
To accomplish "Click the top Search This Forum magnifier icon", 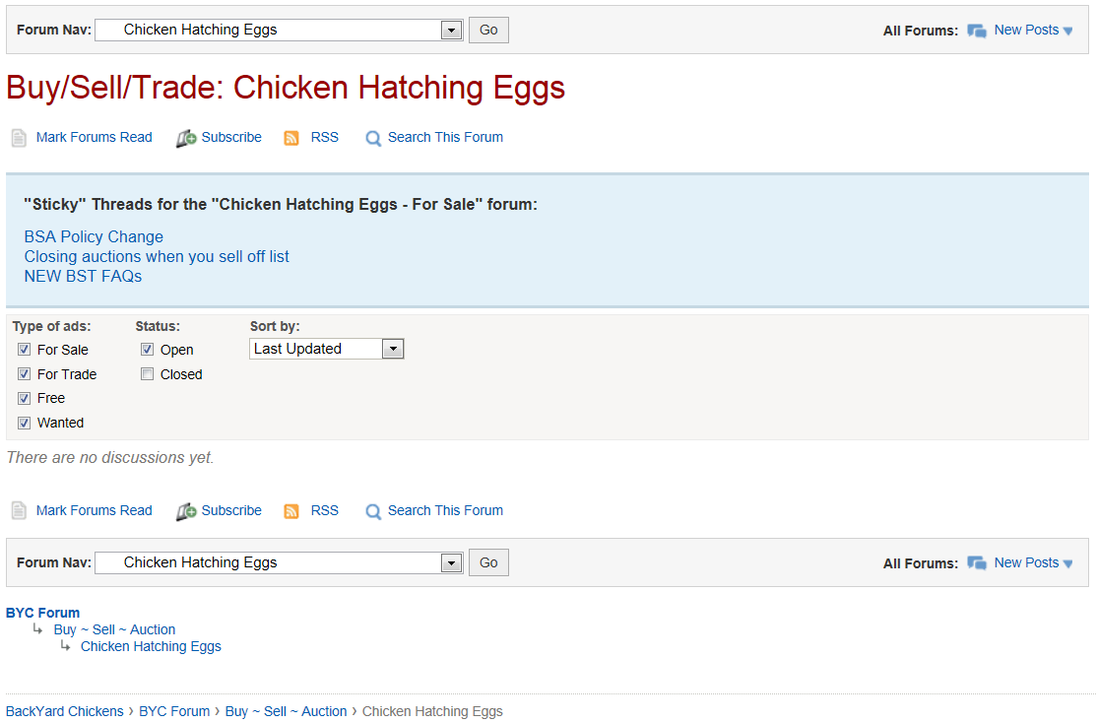I will [373, 139].
